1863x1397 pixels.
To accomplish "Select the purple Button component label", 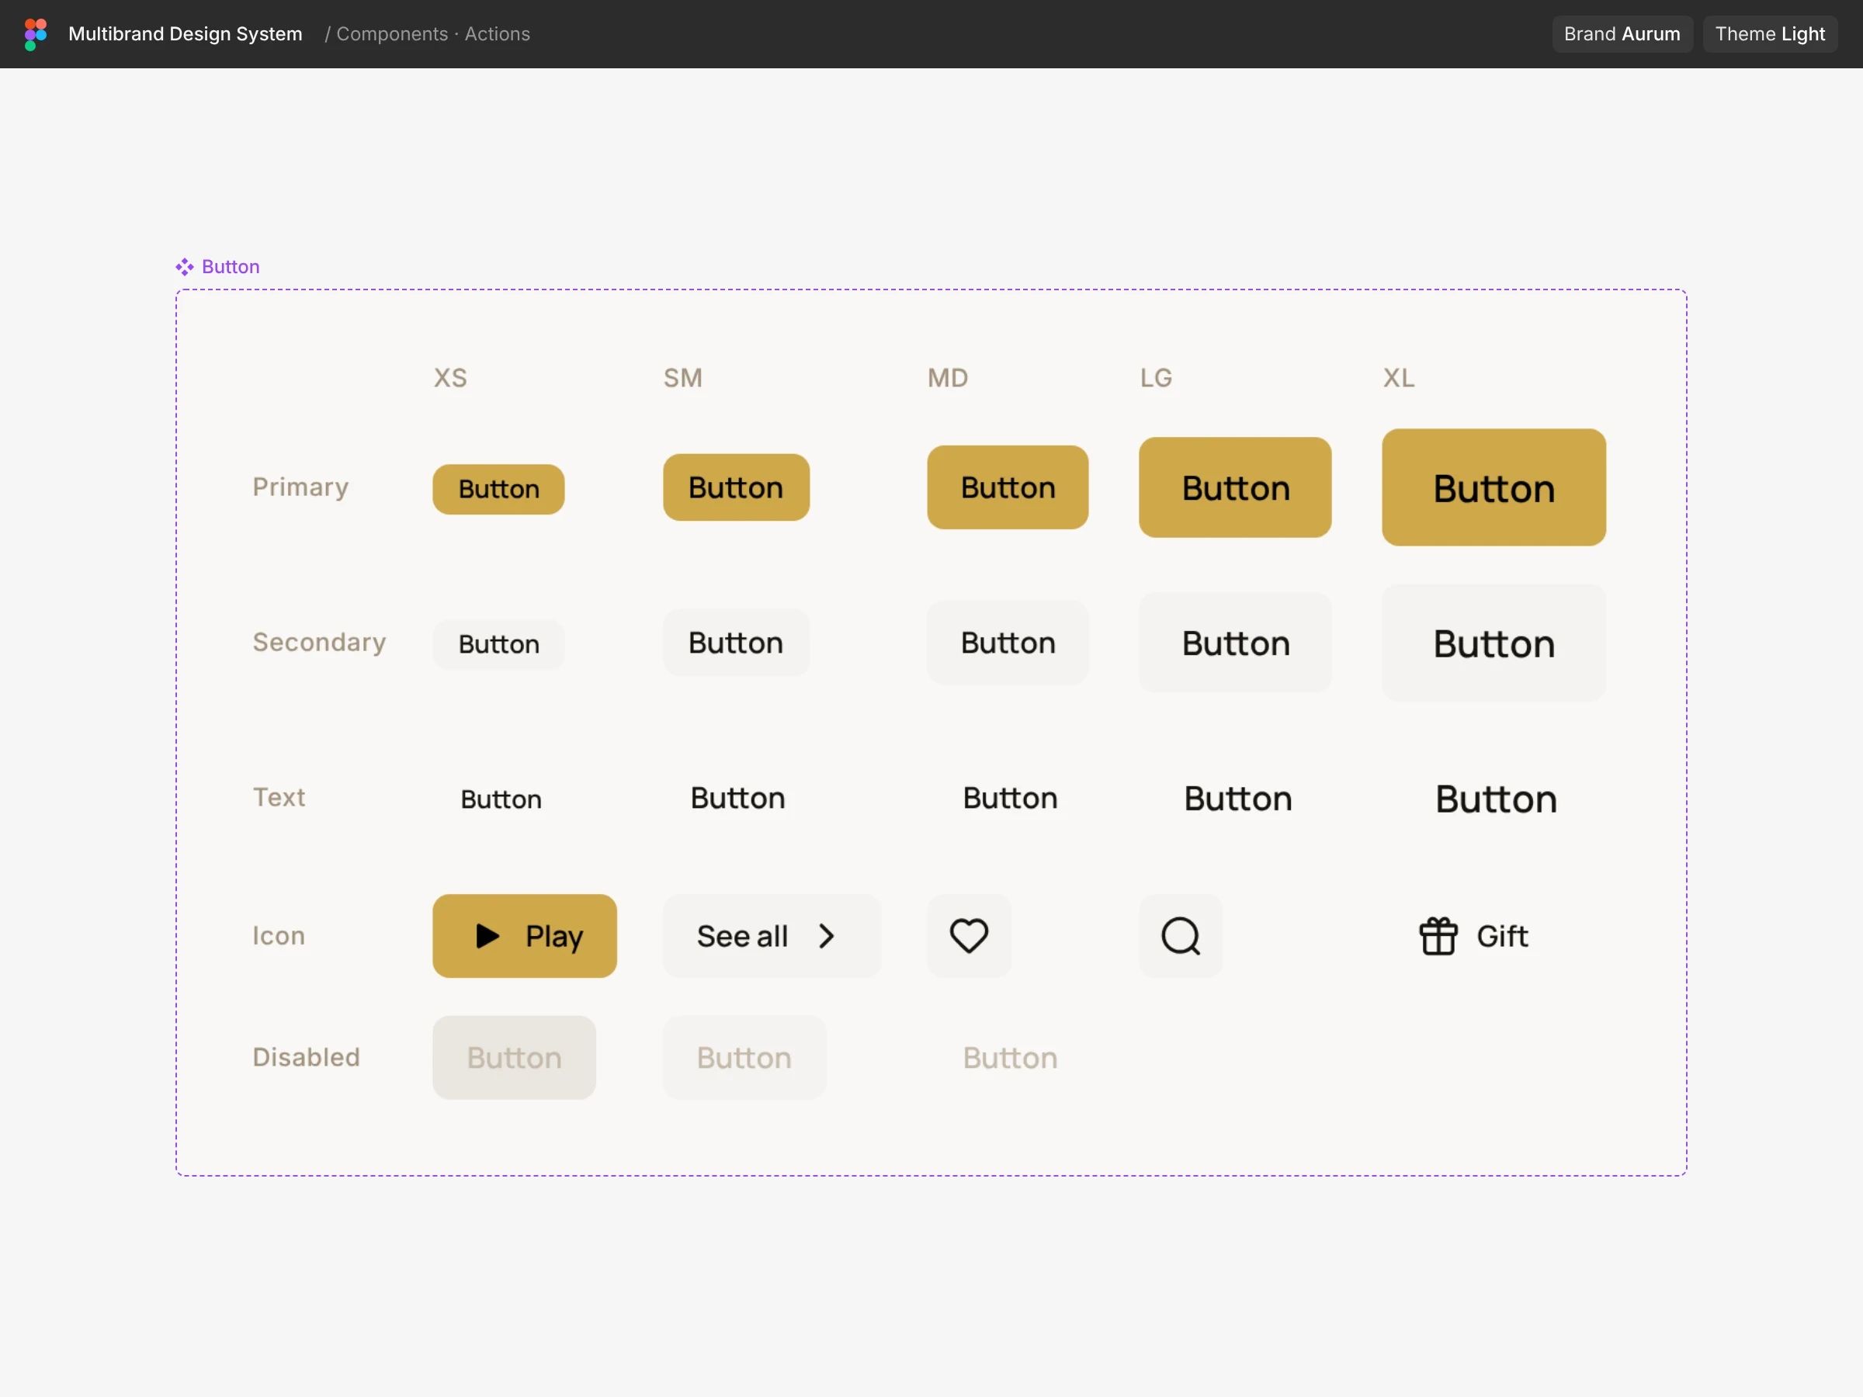I will (x=231, y=267).
